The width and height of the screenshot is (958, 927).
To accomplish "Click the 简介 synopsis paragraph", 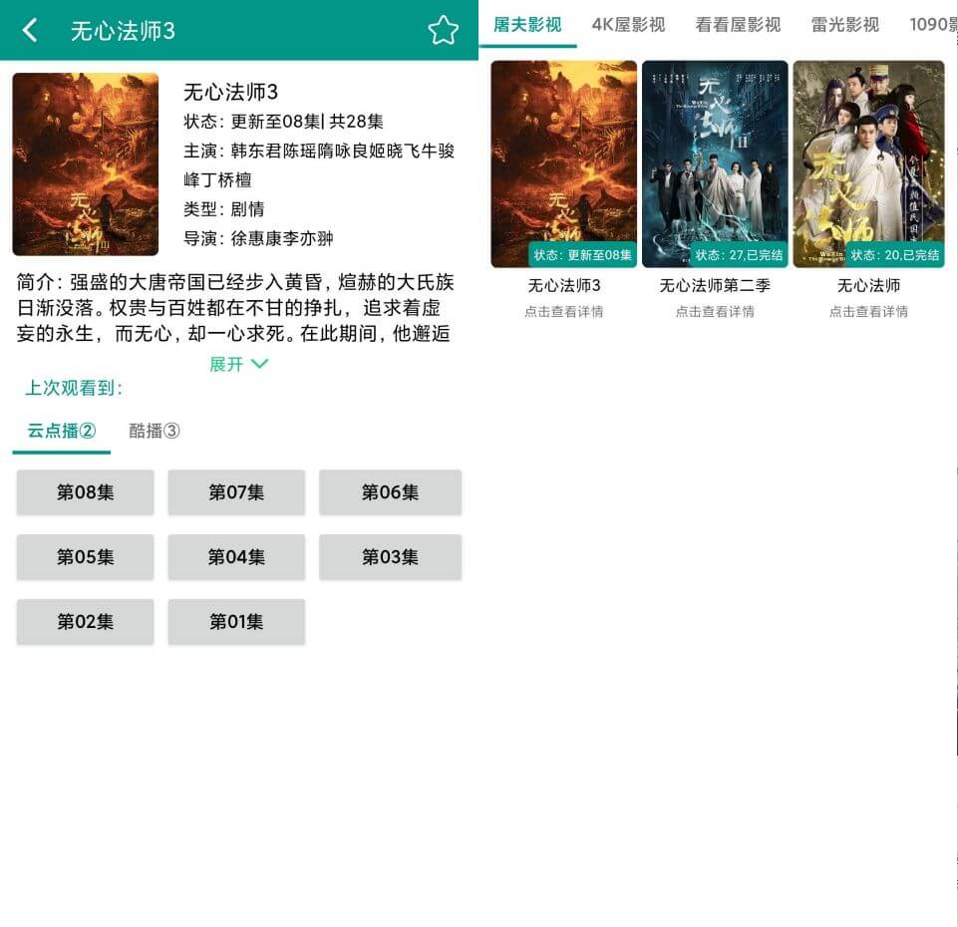I will click(235, 308).
